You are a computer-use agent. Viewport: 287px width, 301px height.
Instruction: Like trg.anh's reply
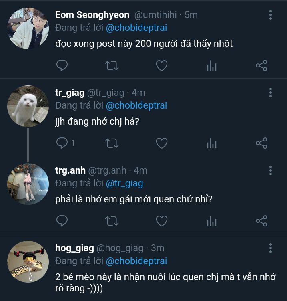[x=161, y=221]
